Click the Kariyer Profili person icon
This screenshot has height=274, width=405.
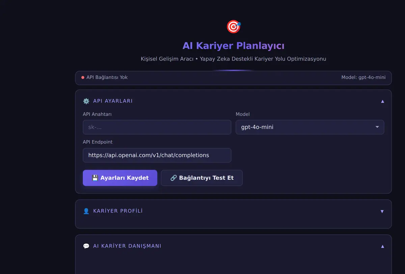pos(86,211)
